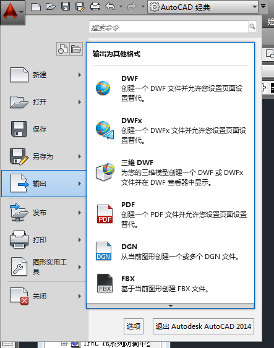274x348 pixels.
Task: Click the Undo arrow icon
Action: point(110,6)
